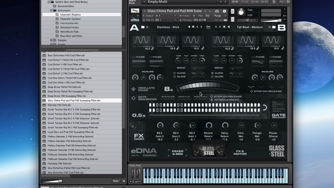Click the gate sequencer reset arrow icon
Image resolution: width=334 pixels, height=188 pixels.
click(265, 108)
